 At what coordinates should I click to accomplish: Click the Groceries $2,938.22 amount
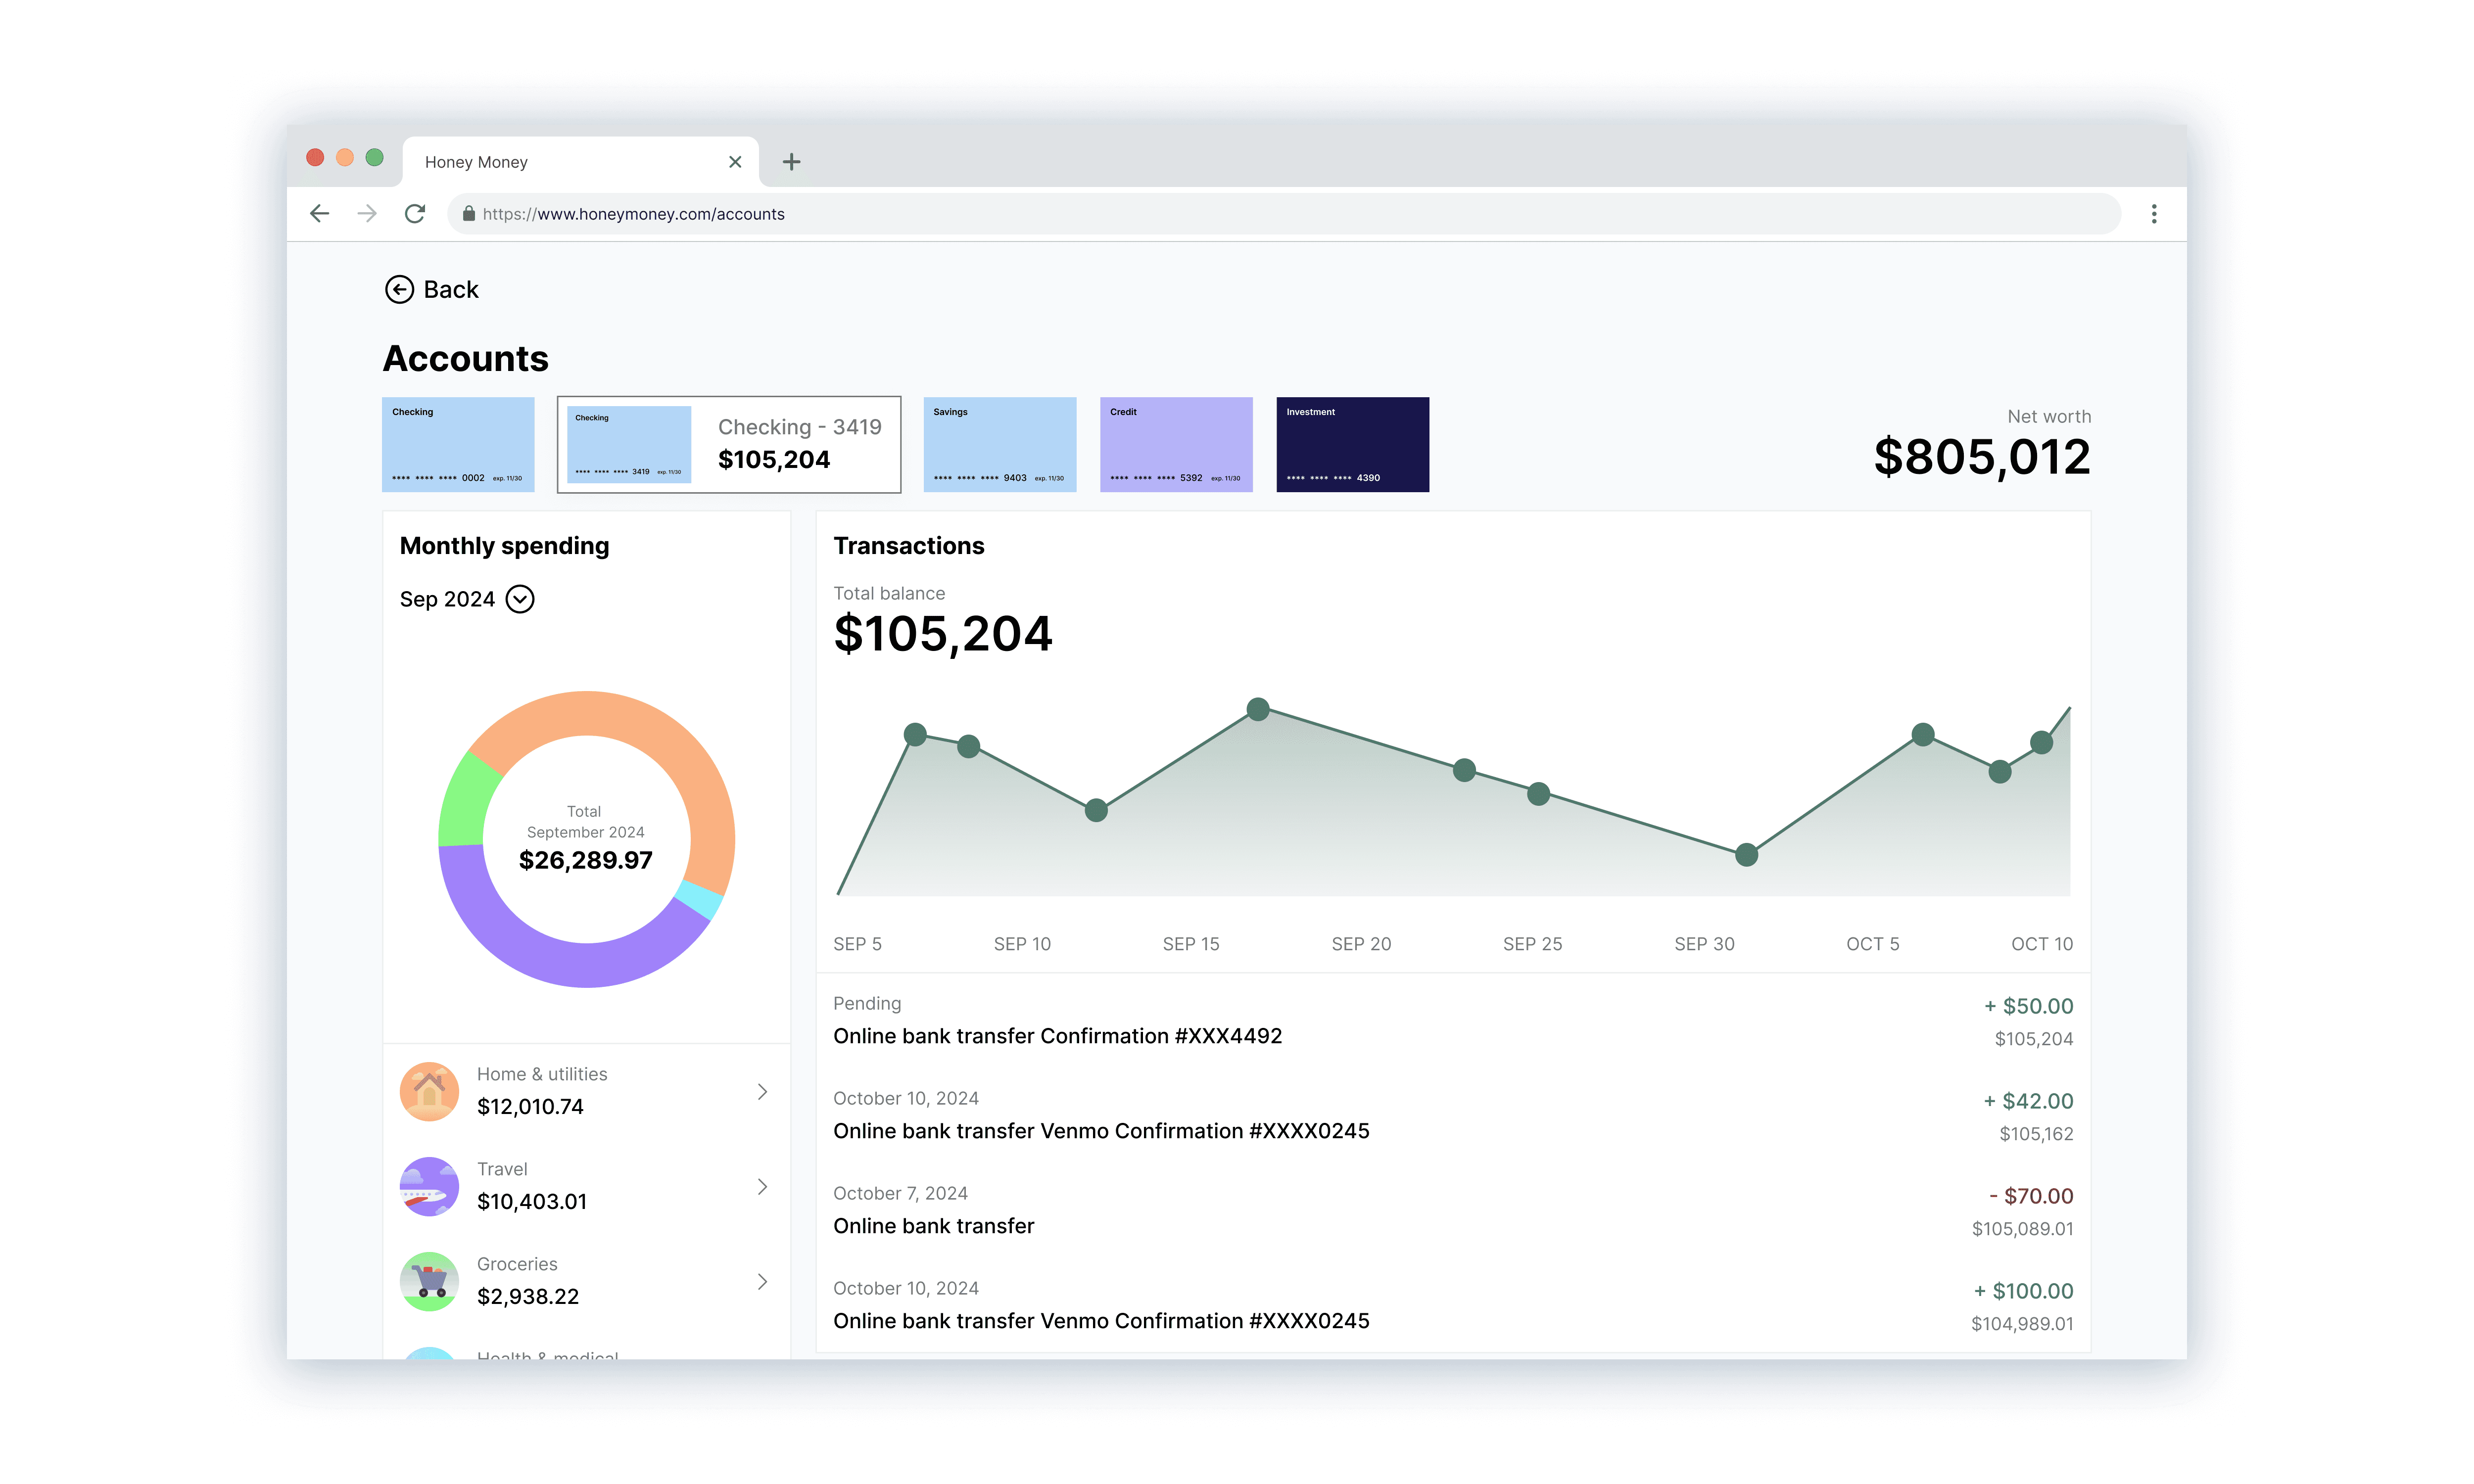[x=528, y=1297]
